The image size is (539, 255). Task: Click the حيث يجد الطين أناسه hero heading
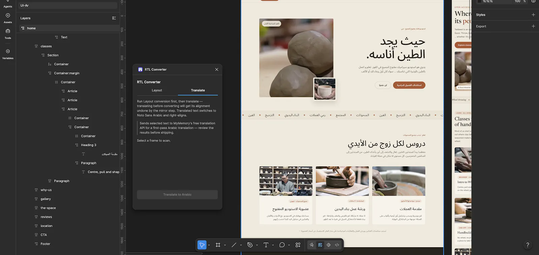(396, 48)
